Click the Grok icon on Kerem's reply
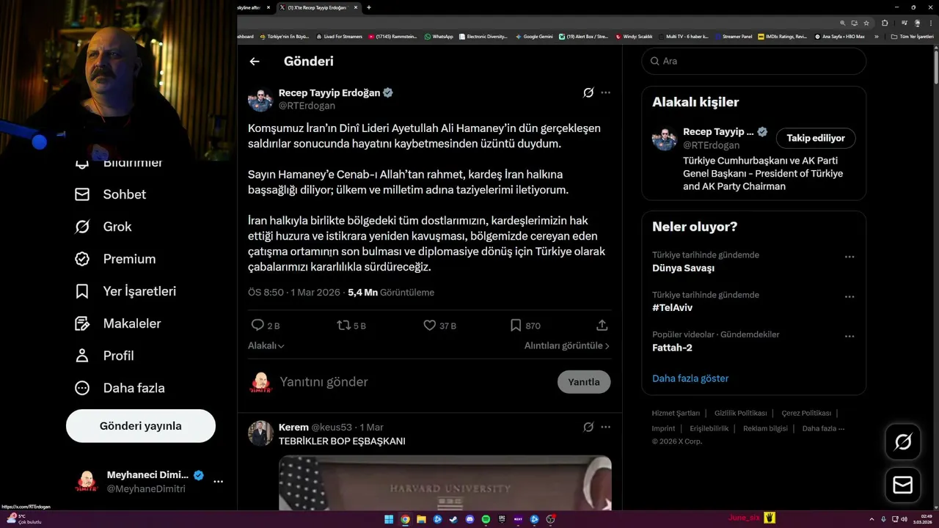The height and width of the screenshot is (528, 939). tap(588, 427)
